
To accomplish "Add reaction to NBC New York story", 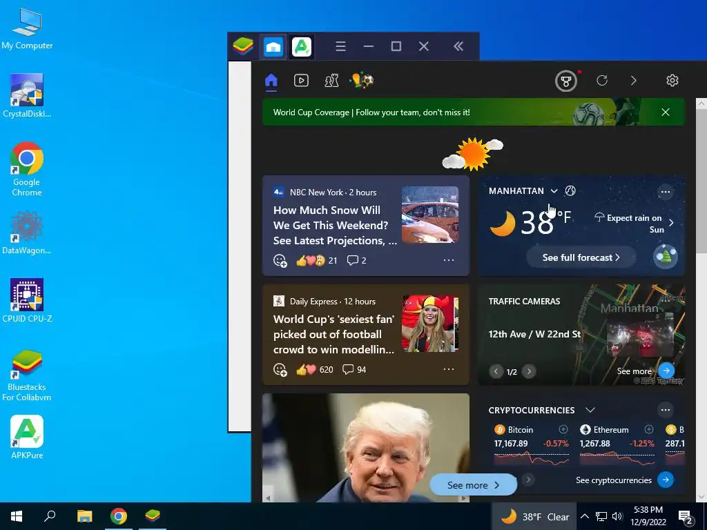I will pos(280,260).
